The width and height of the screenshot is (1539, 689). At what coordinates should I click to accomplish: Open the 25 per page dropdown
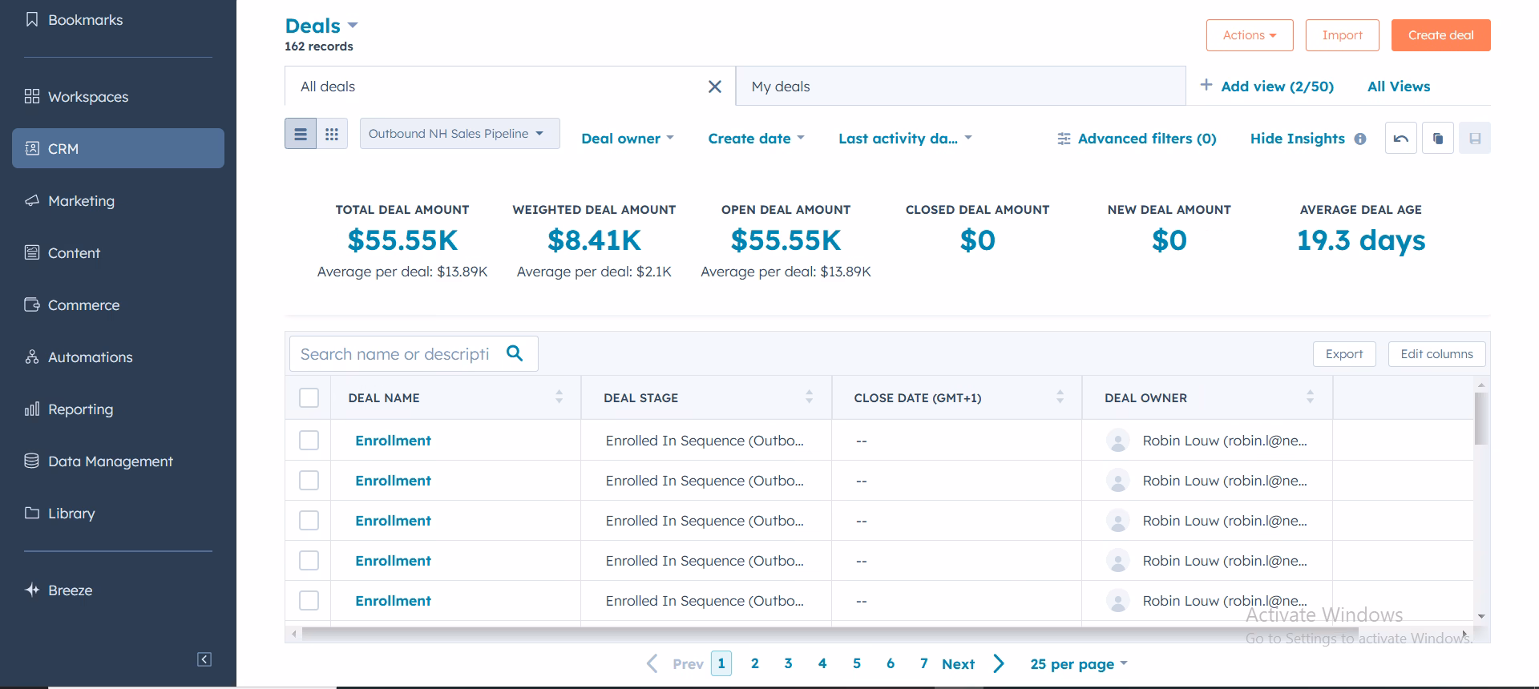pos(1079,664)
